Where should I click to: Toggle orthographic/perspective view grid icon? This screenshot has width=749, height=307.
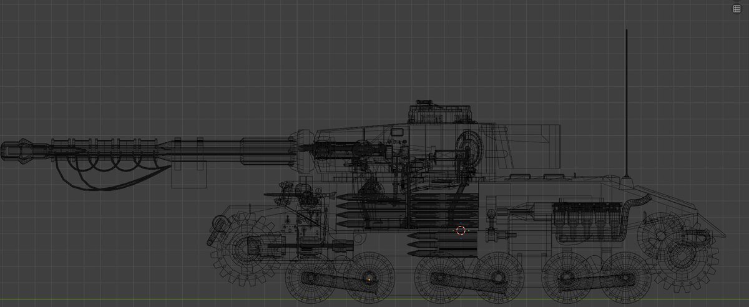click(x=736, y=9)
